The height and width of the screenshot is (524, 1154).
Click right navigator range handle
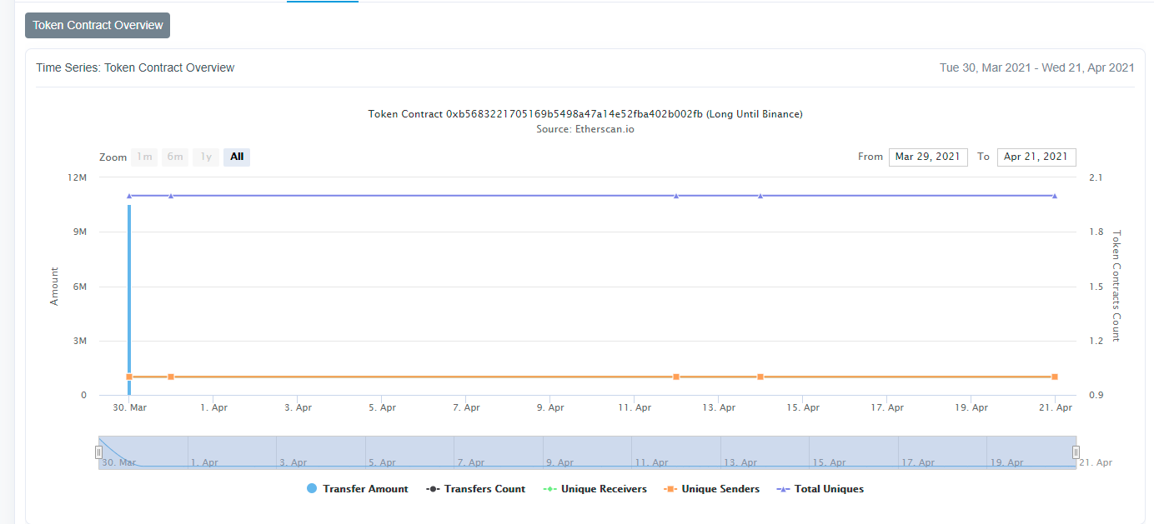pos(1076,452)
